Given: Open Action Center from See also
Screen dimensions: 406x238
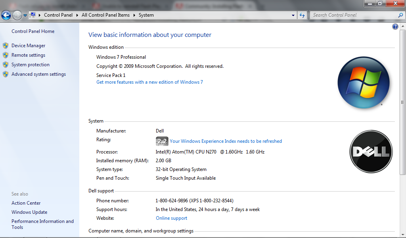Looking at the screenshot, I should click(x=26, y=203).
